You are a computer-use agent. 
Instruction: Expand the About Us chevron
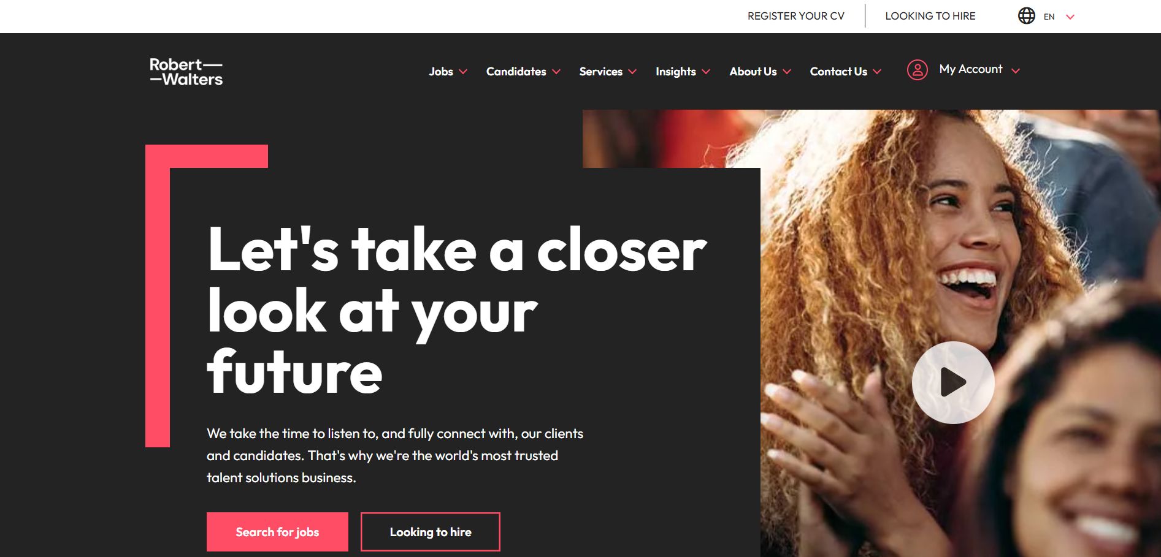787,72
